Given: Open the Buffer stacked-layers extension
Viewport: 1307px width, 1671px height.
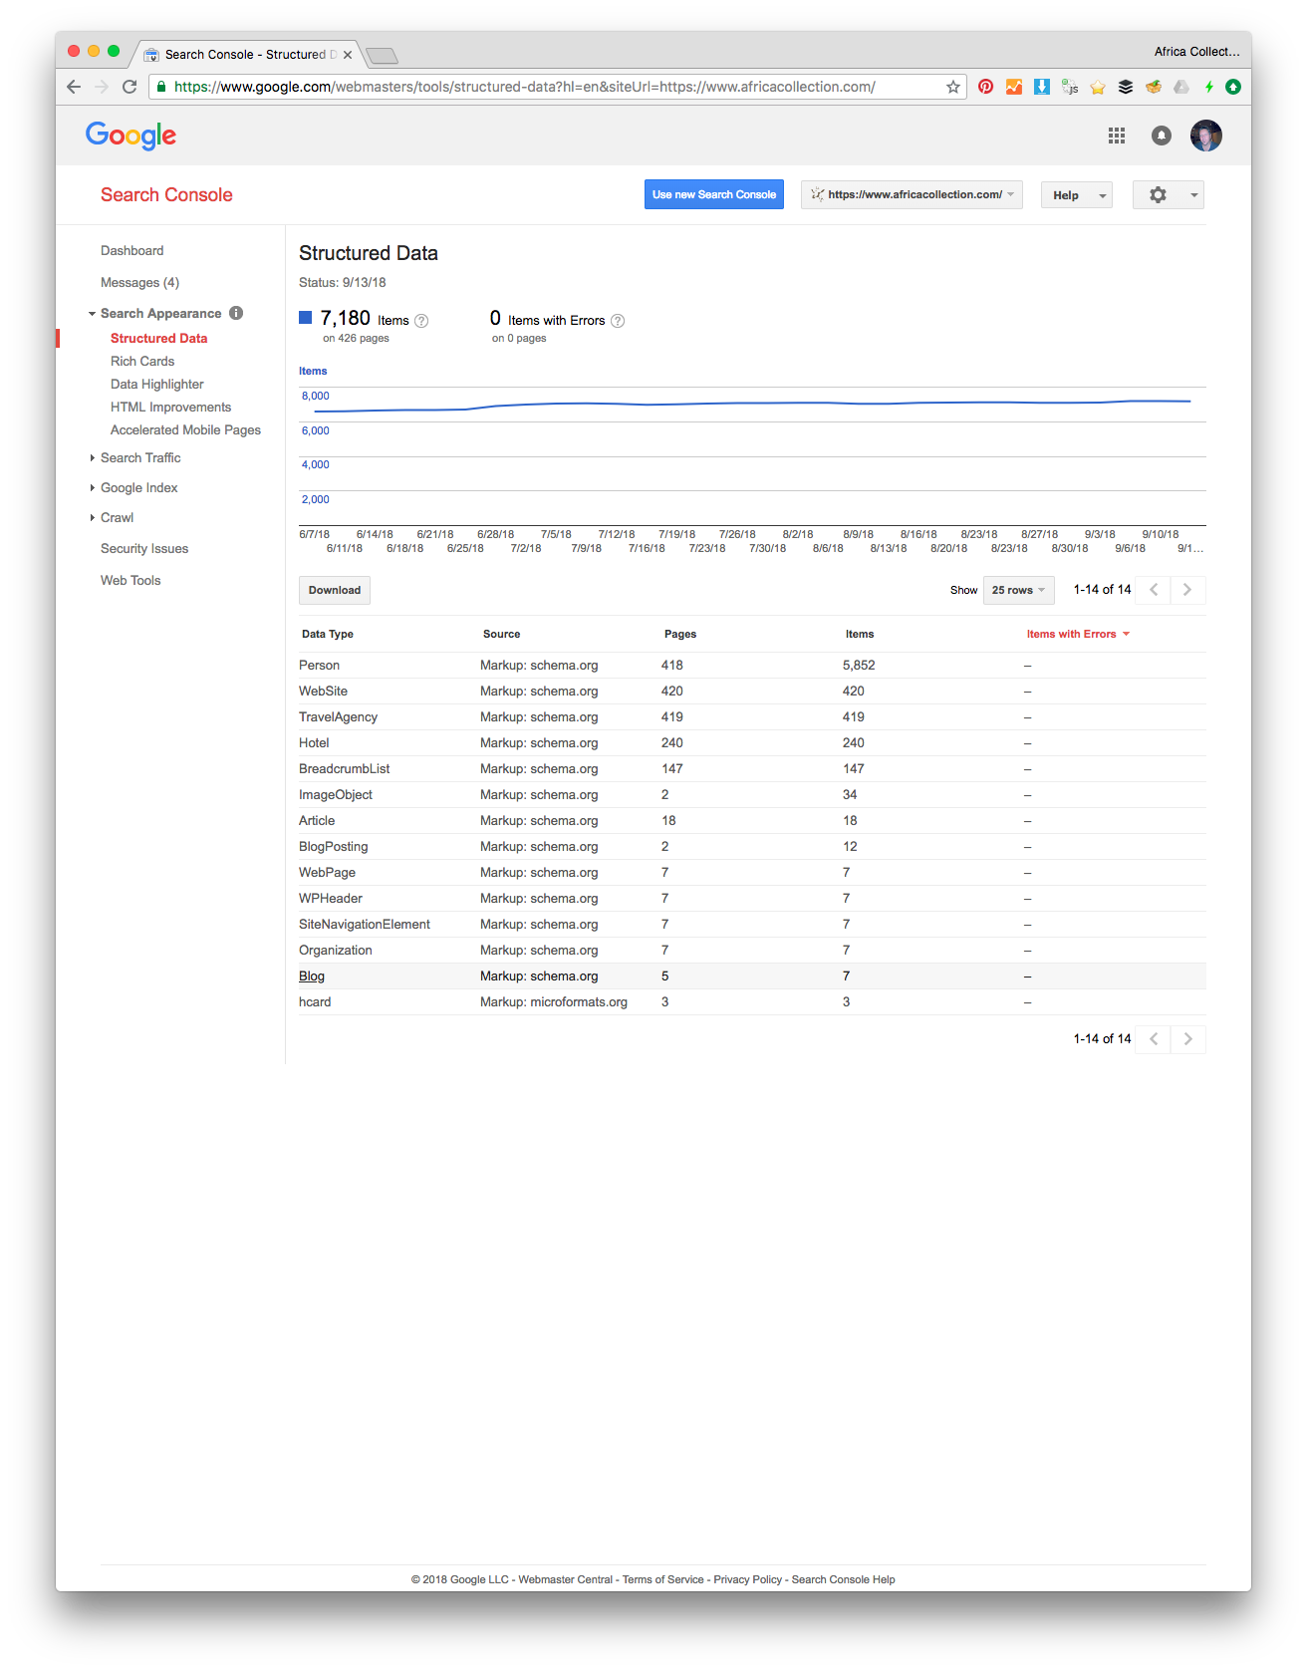Looking at the screenshot, I should pyautogui.click(x=1126, y=87).
